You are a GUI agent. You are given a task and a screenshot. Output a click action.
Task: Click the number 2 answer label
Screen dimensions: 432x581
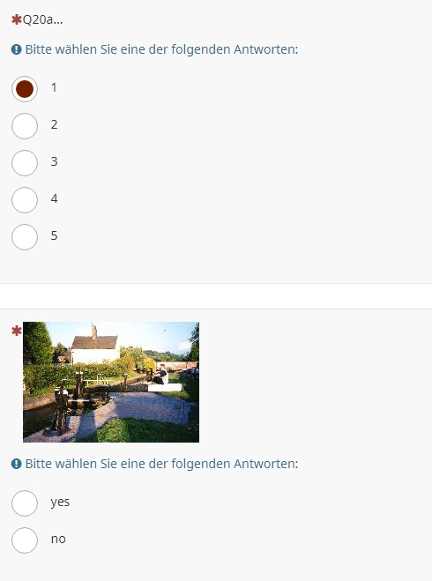click(54, 124)
